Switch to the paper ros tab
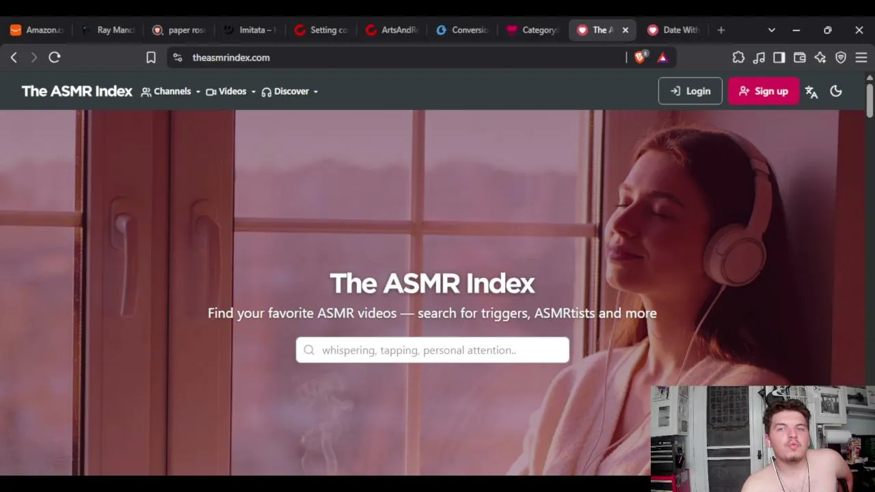This screenshot has width=875, height=492. (178, 30)
